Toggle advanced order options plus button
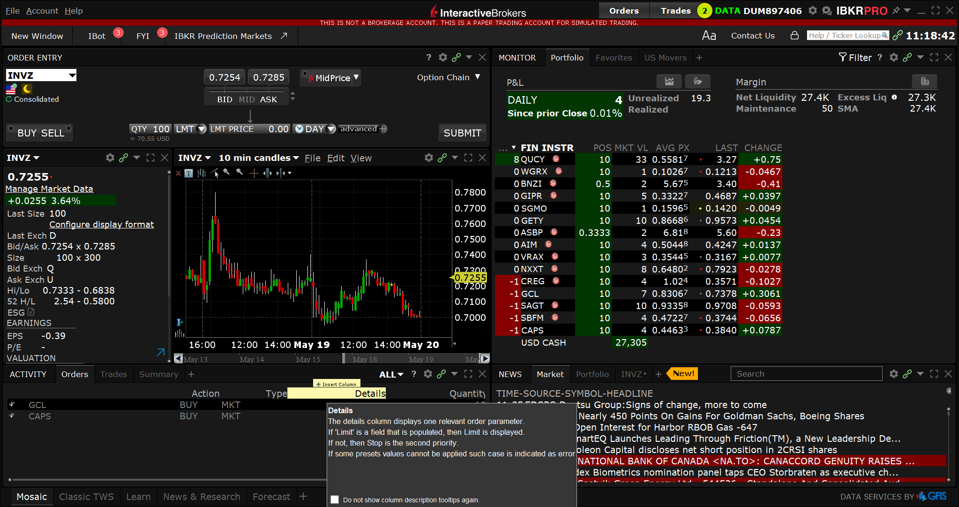This screenshot has width=959, height=507. [x=383, y=129]
